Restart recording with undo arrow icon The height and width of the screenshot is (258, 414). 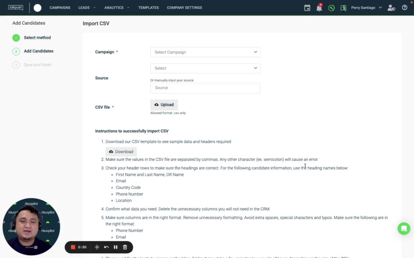[106, 247]
